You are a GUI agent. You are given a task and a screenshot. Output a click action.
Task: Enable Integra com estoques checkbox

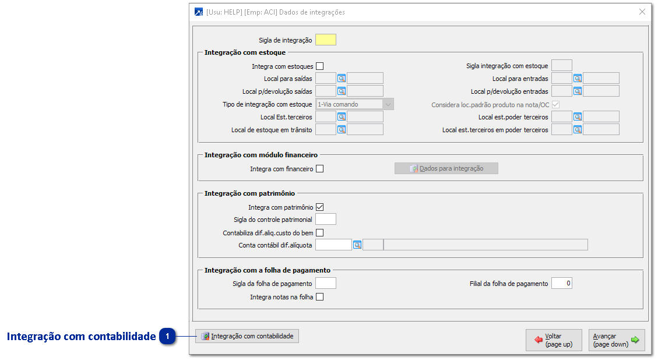click(320, 66)
